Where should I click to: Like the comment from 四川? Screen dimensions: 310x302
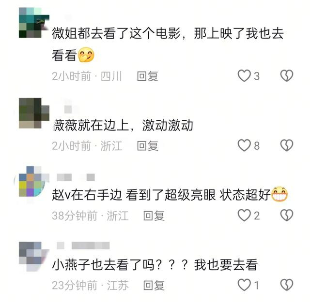point(244,76)
